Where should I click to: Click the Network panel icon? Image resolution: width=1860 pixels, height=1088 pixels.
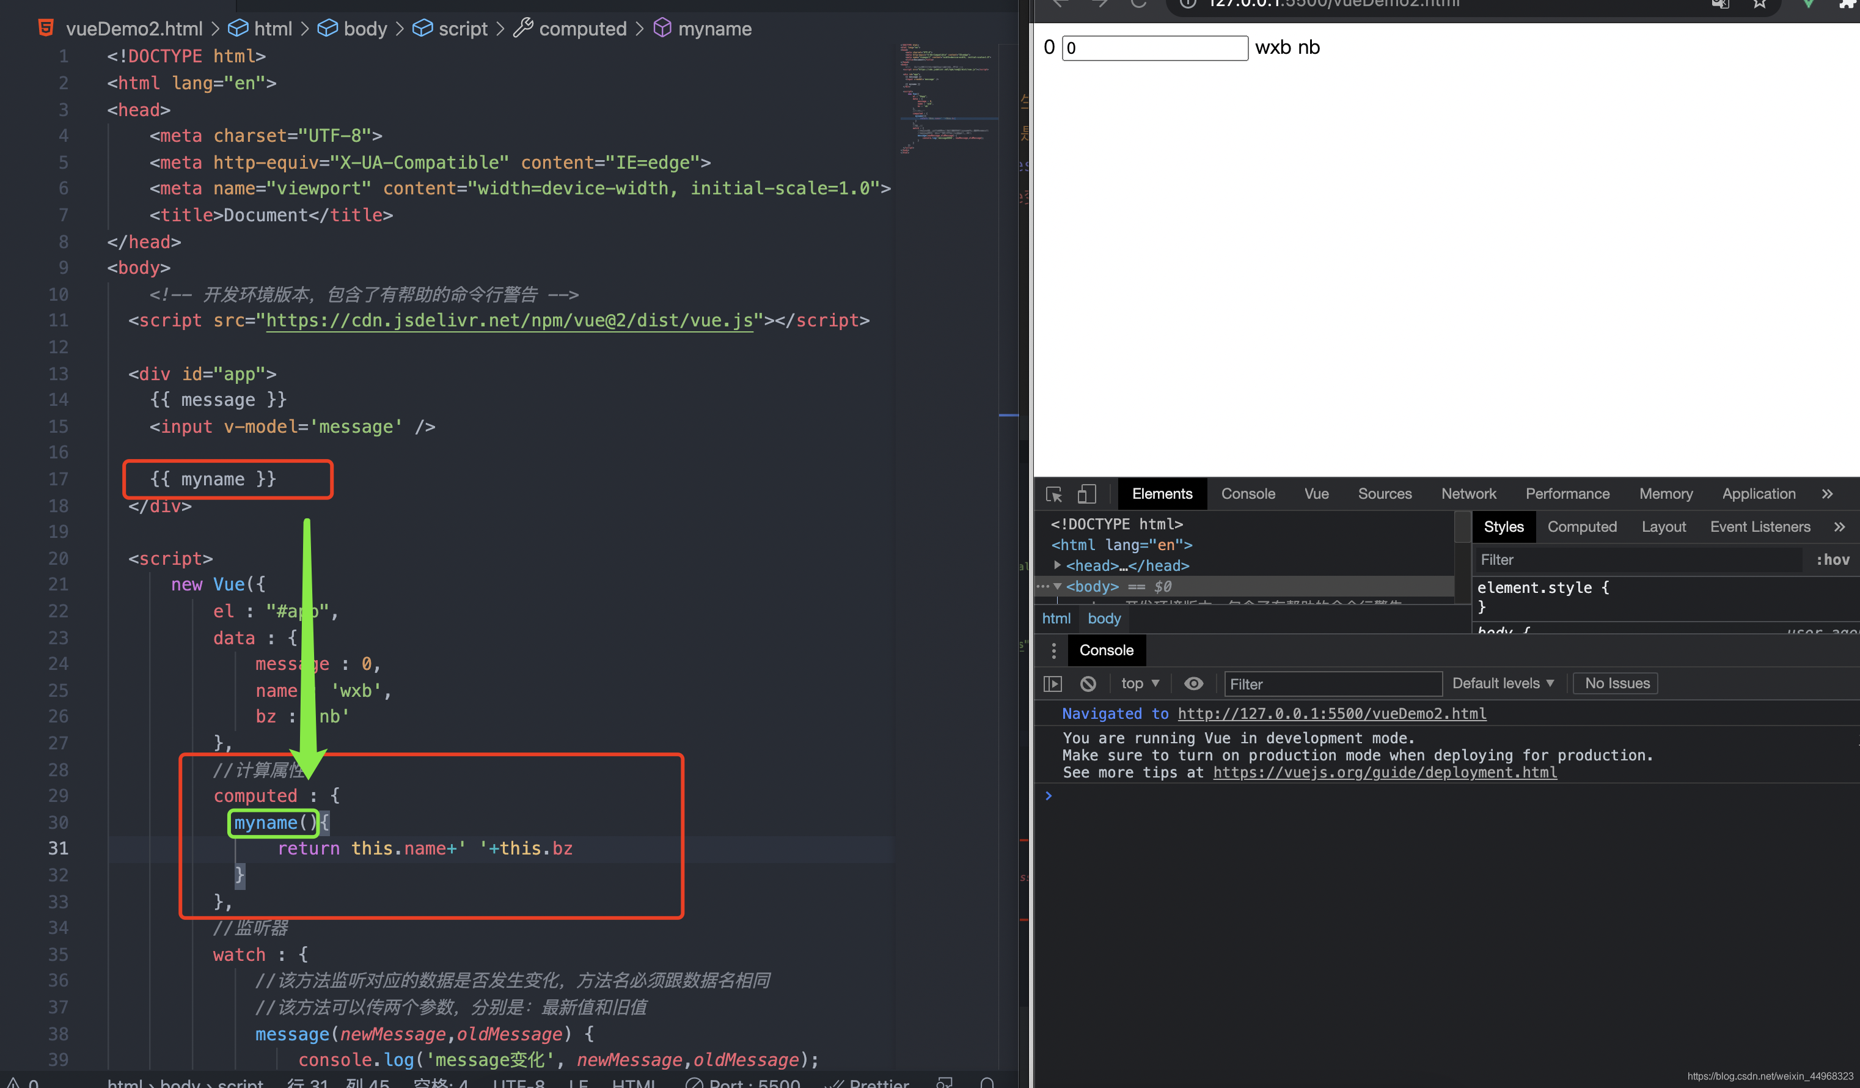pyautogui.click(x=1468, y=493)
